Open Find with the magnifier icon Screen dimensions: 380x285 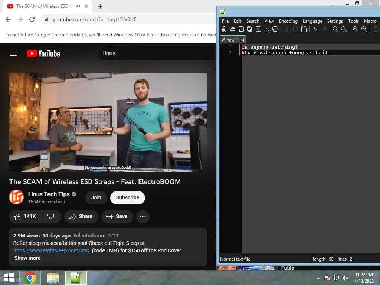[335, 29]
